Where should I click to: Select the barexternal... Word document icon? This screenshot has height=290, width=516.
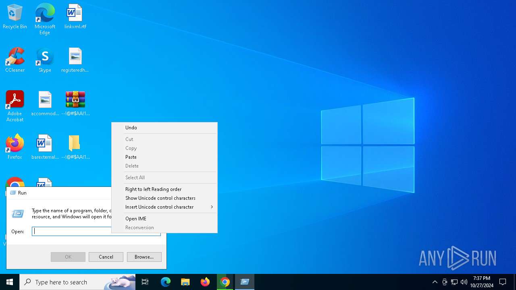(45, 147)
